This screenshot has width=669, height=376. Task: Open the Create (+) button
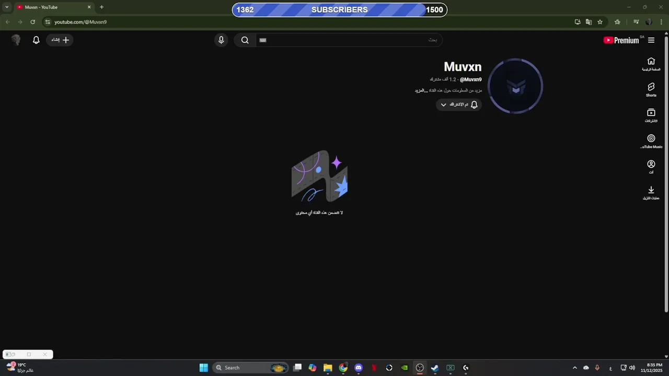(x=60, y=40)
